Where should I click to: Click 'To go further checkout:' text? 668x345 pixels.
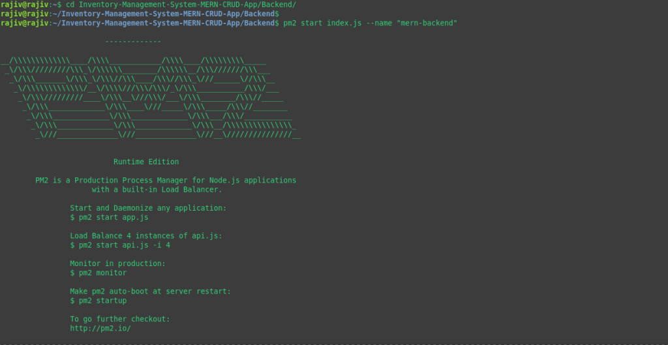(120, 319)
